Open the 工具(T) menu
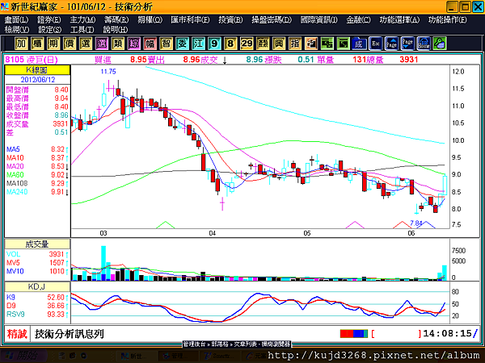This screenshot has height=363, width=485. [x=82, y=30]
